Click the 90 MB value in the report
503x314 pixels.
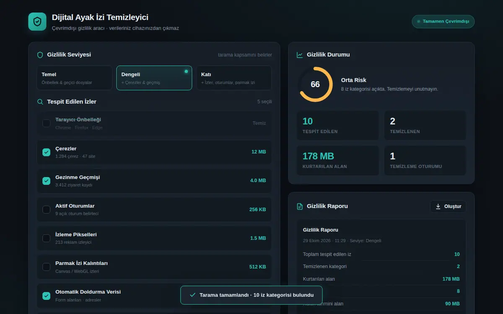[x=452, y=304]
